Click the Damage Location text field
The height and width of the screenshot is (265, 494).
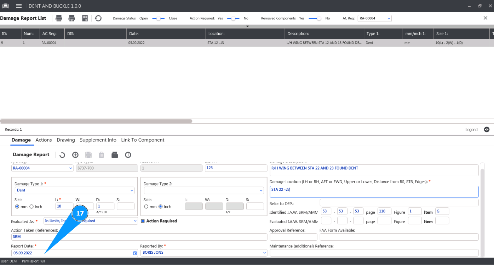point(374,192)
